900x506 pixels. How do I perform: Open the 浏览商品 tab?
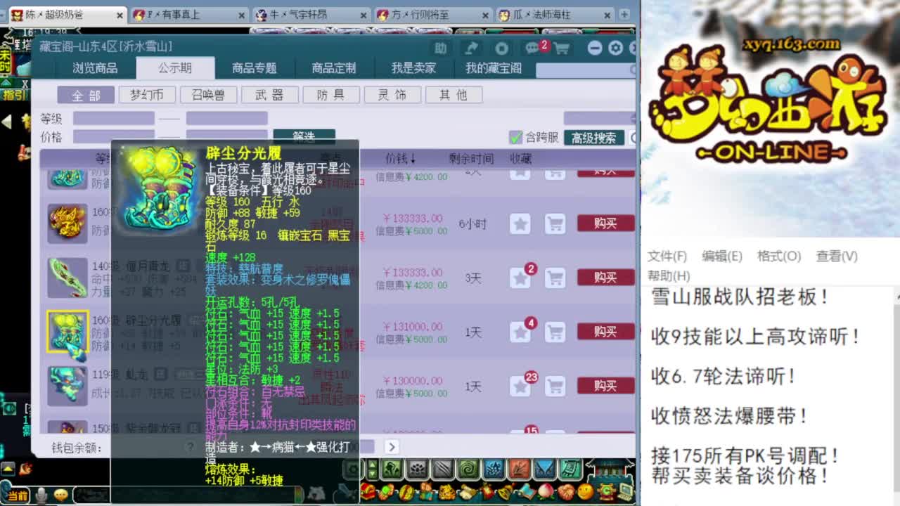pos(95,68)
